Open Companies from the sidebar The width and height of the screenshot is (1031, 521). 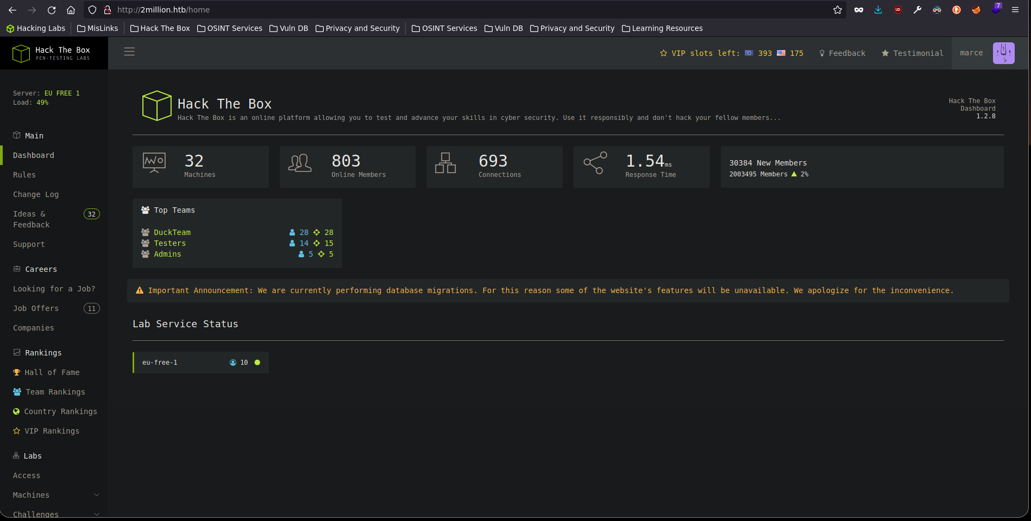click(x=33, y=328)
